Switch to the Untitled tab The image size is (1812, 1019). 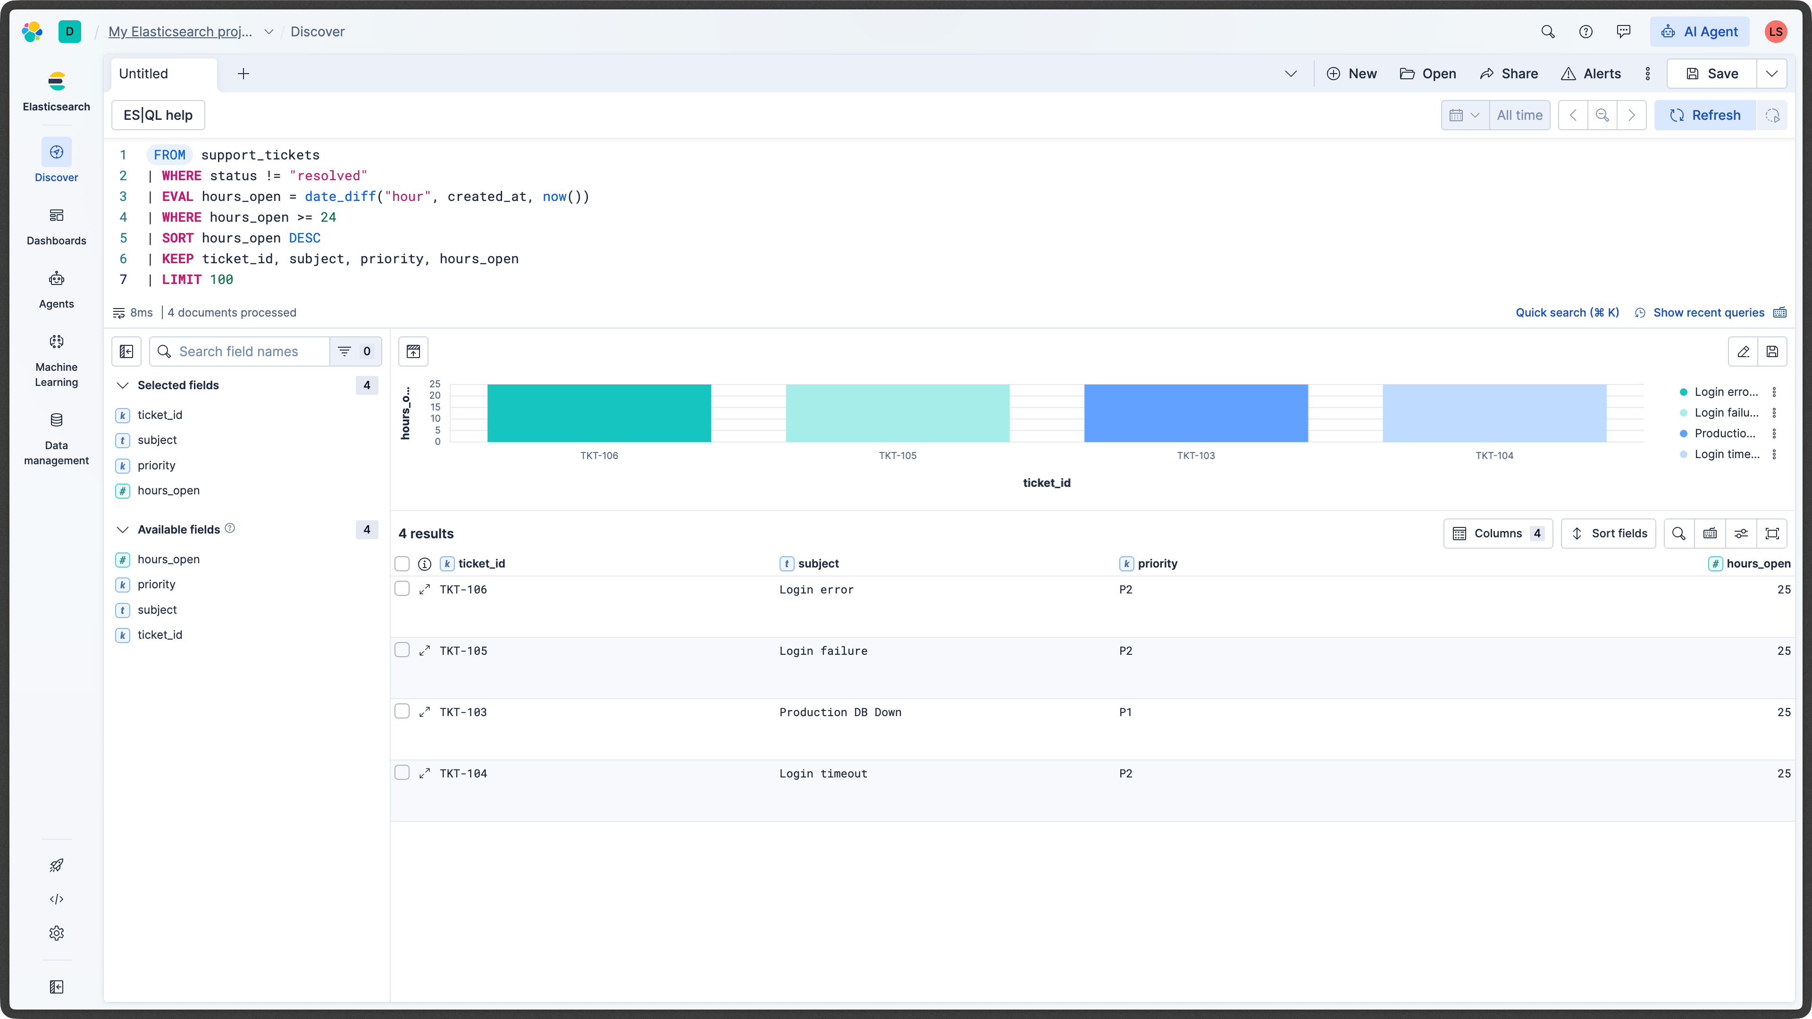[x=143, y=74]
